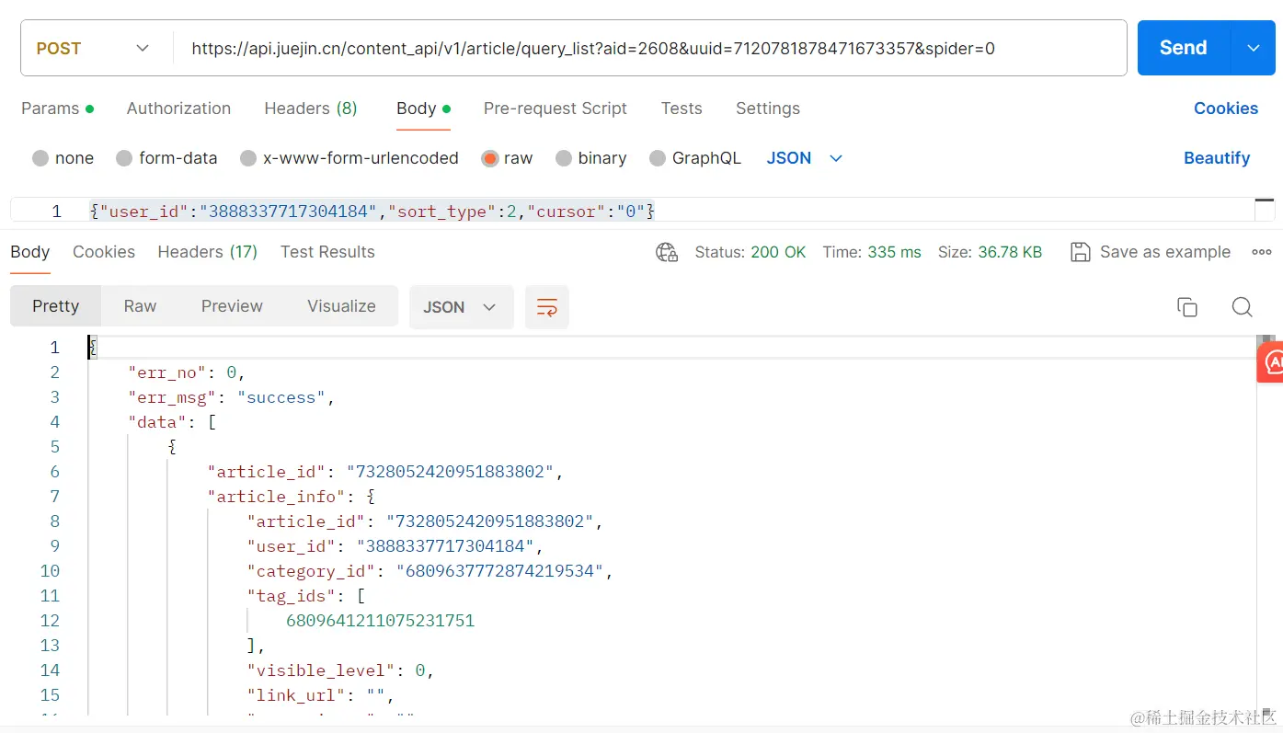Open the Send options dropdown arrow
The height and width of the screenshot is (733, 1283).
[1254, 48]
